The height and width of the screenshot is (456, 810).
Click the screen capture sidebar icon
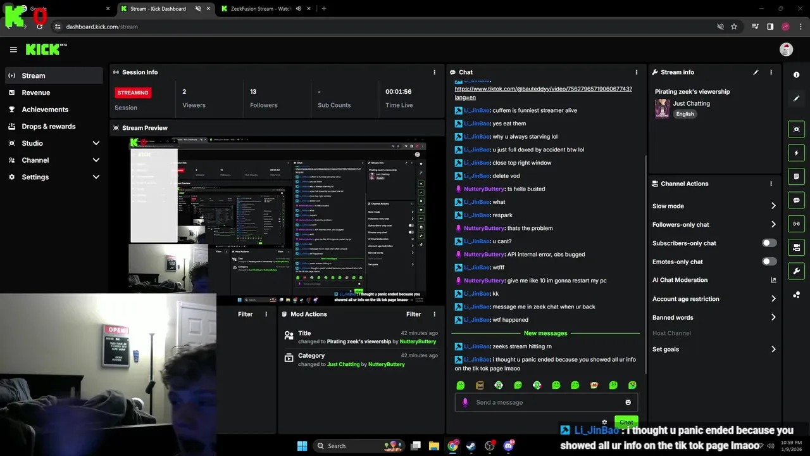coord(796,129)
